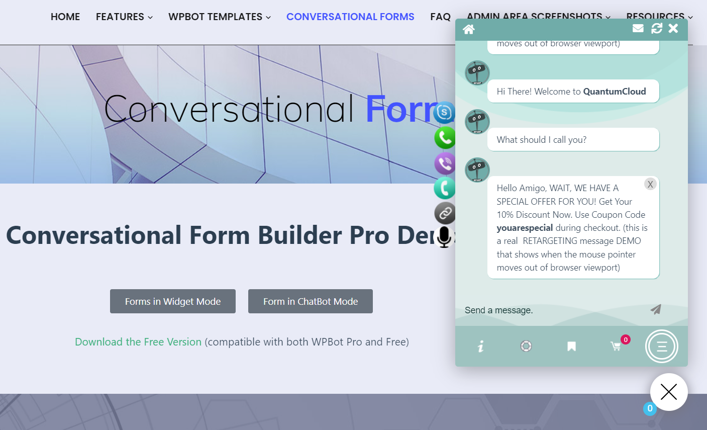The image size is (707, 430).
Task: Click Forms in Widget Mode button
Action: coord(173,301)
